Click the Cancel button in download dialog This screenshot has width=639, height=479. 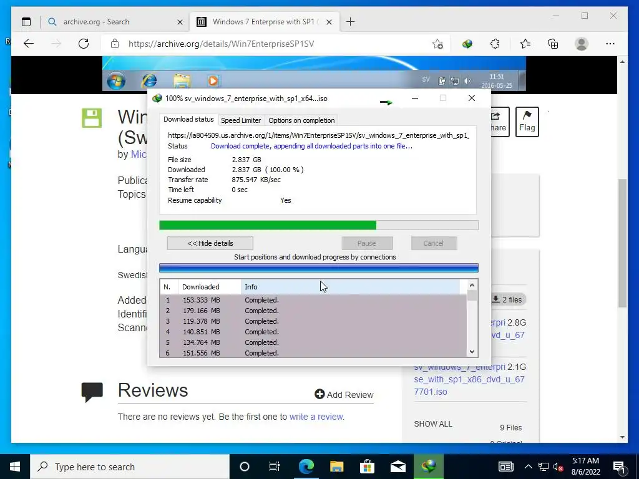[x=433, y=243]
